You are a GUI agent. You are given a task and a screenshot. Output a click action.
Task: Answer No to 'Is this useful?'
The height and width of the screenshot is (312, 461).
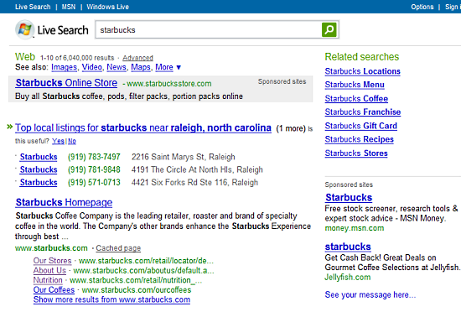(72, 141)
